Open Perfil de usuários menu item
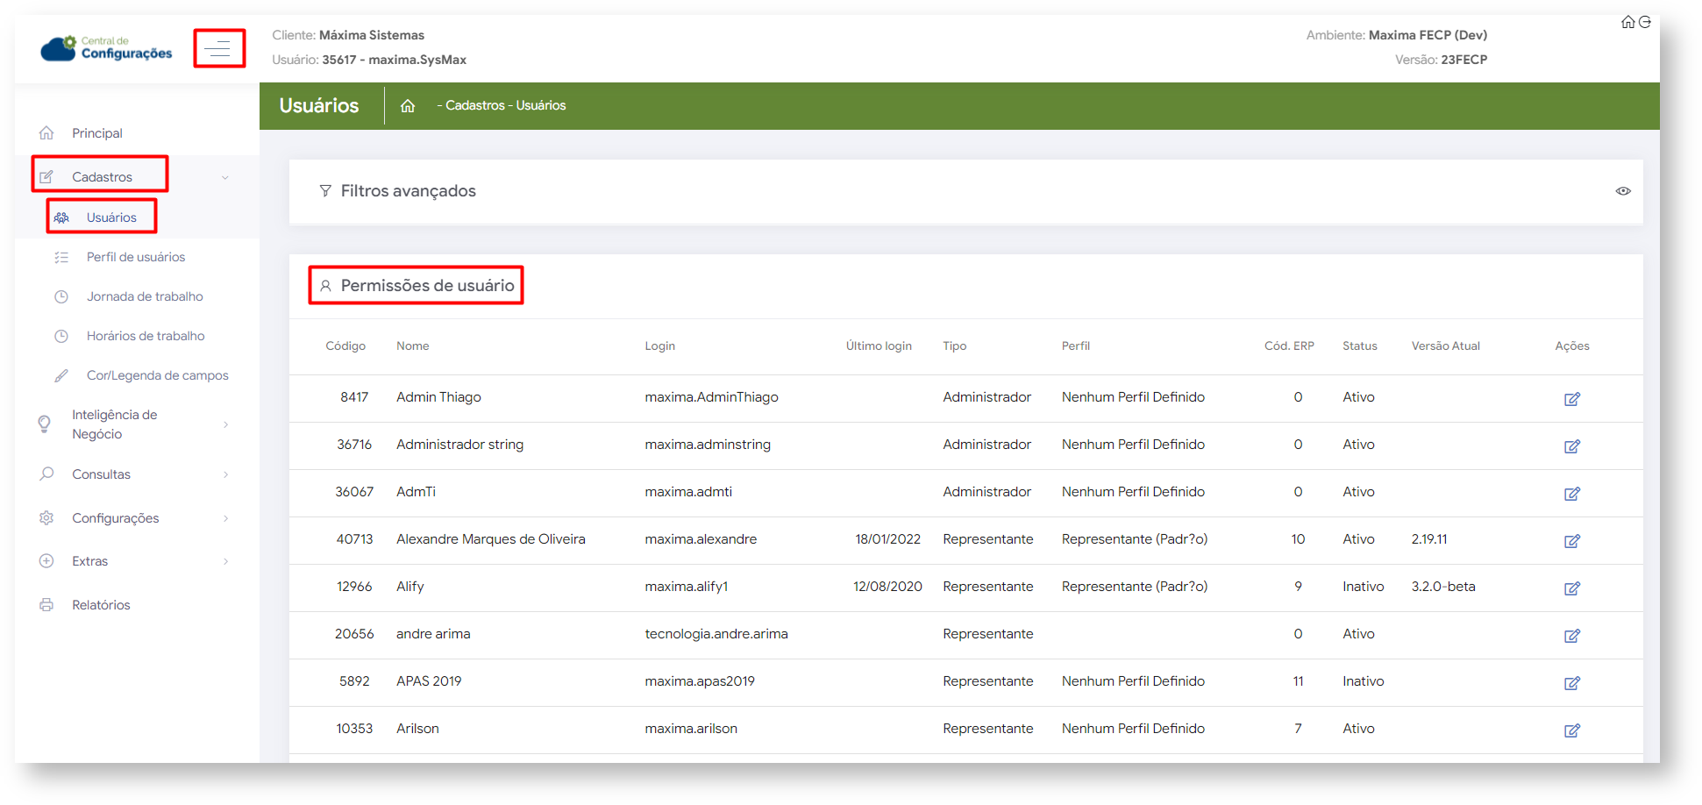Screen dimensions: 1702x805 136,257
